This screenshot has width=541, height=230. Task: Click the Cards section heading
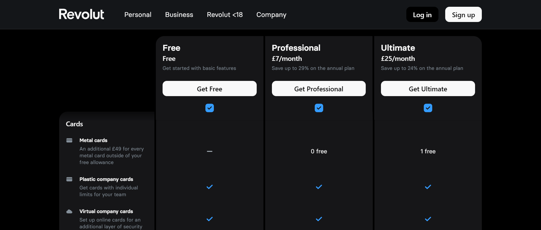74,124
